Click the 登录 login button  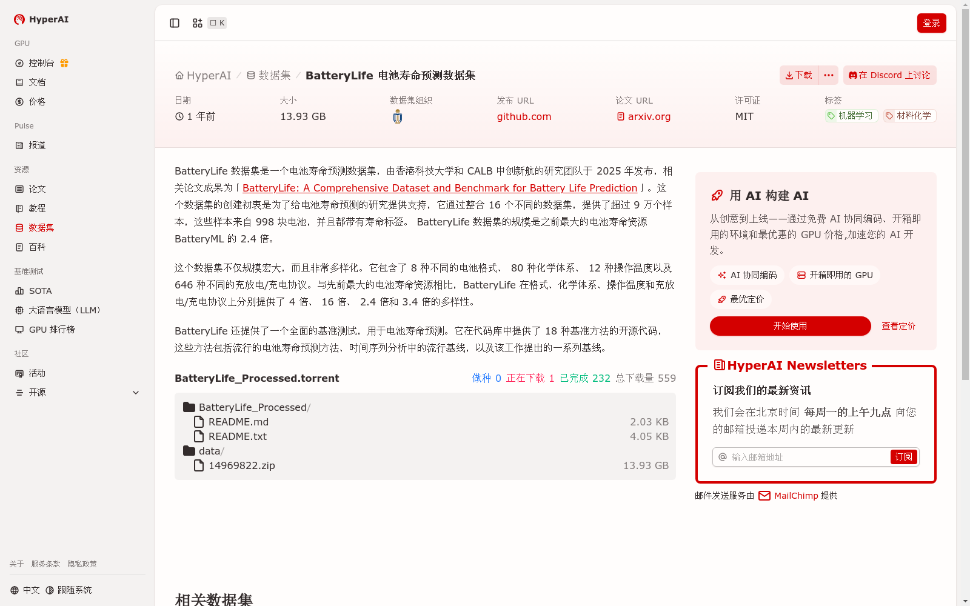[x=931, y=23]
